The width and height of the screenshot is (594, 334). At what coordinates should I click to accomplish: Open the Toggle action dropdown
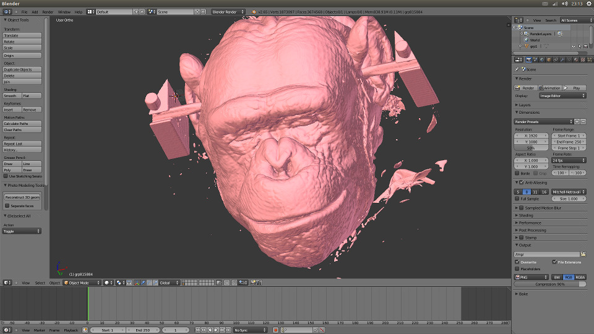[x=22, y=231]
